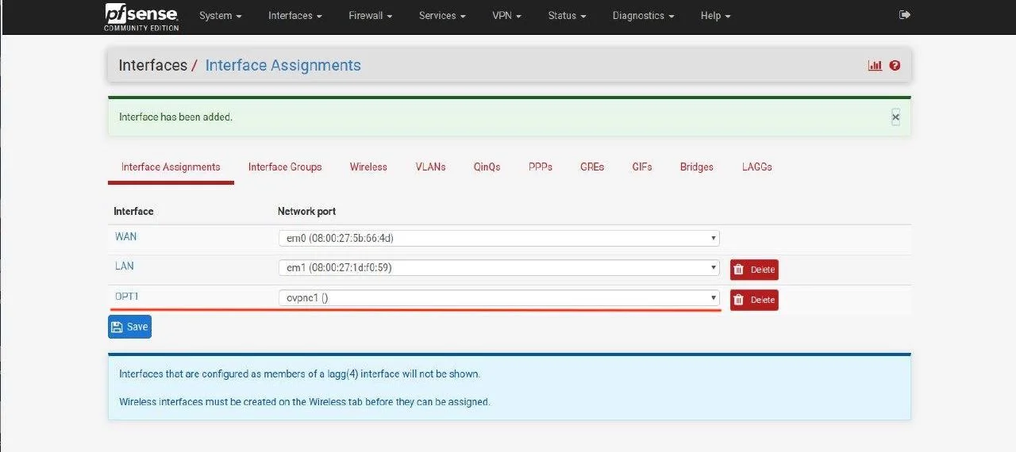Delete the OPT1 interface assignment
Viewport: 1016px width, 452px height.
pos(754,300)
